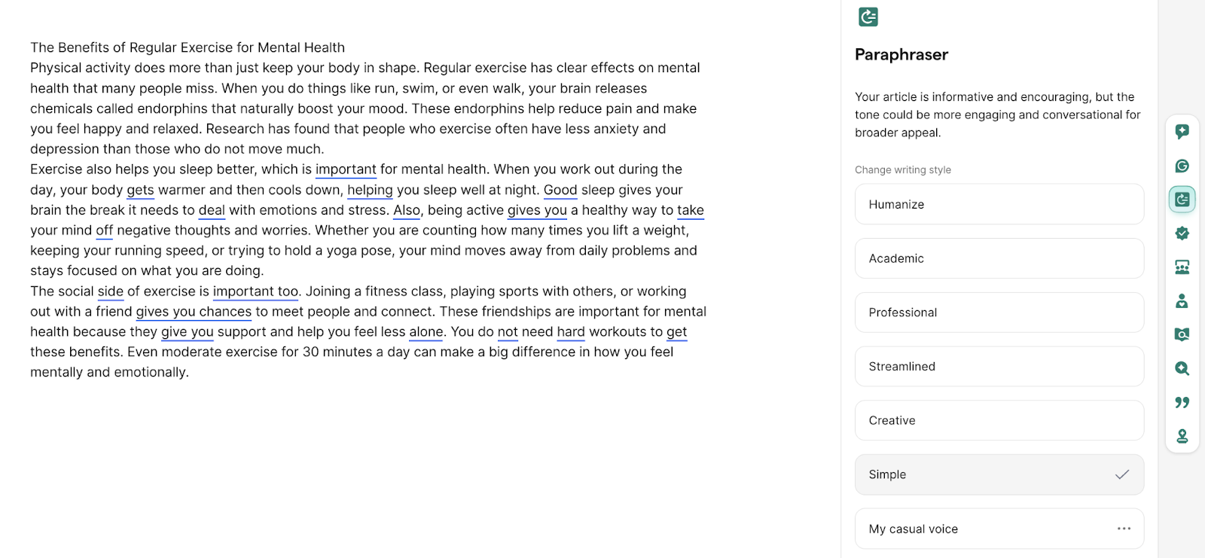Choose the Academic writing style

point(999,258)
